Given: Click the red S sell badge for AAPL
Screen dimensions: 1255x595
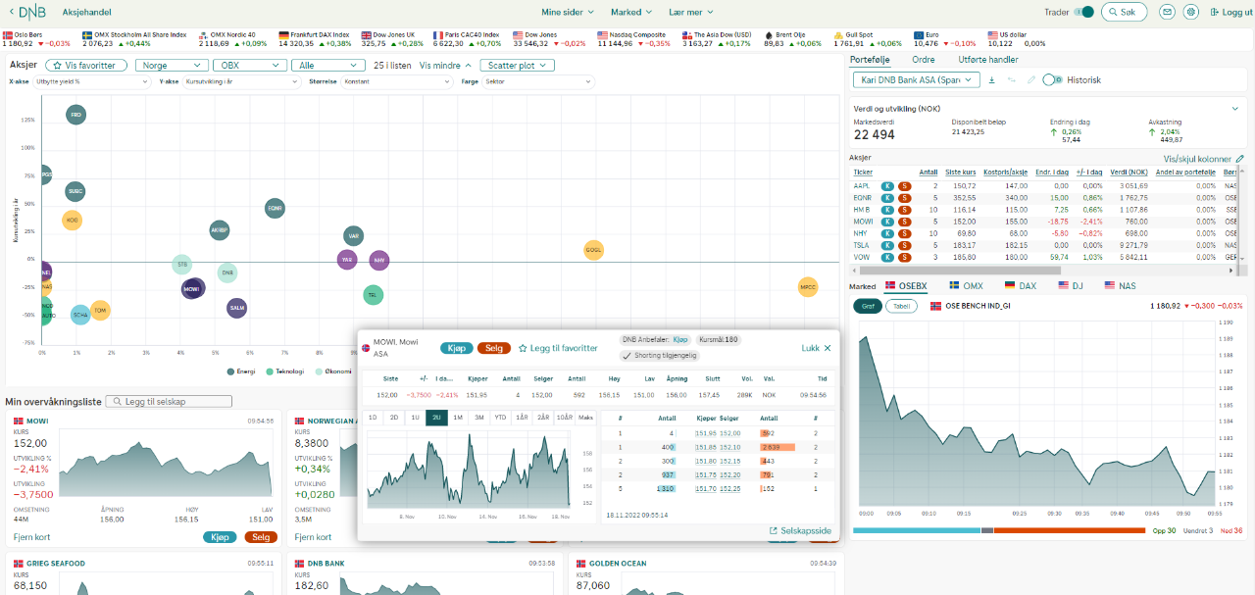Looking at the screenshot, I should (x=905, y=185).
